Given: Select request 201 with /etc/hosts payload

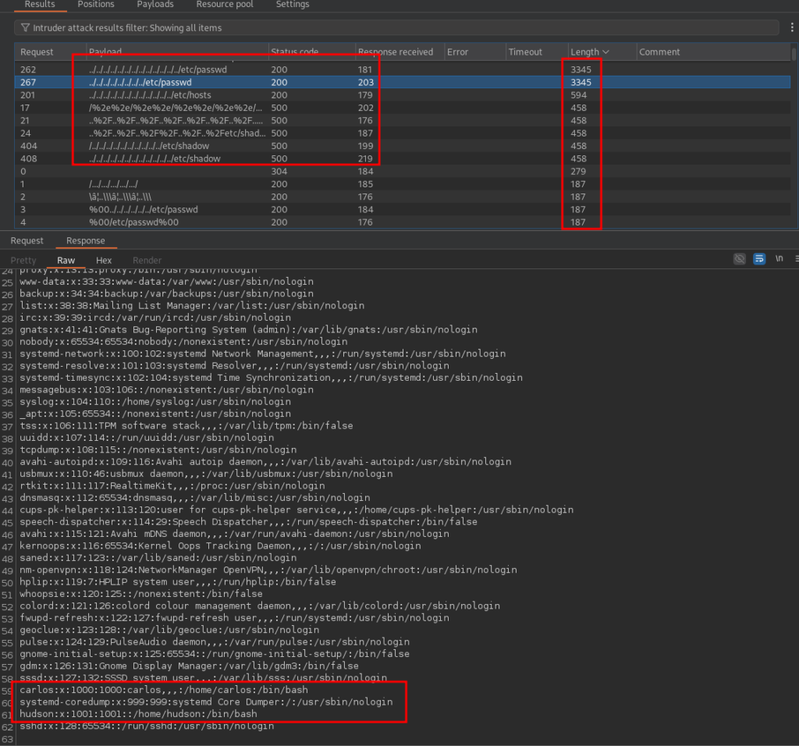Looking at the screenshot, I should point(403,94).
